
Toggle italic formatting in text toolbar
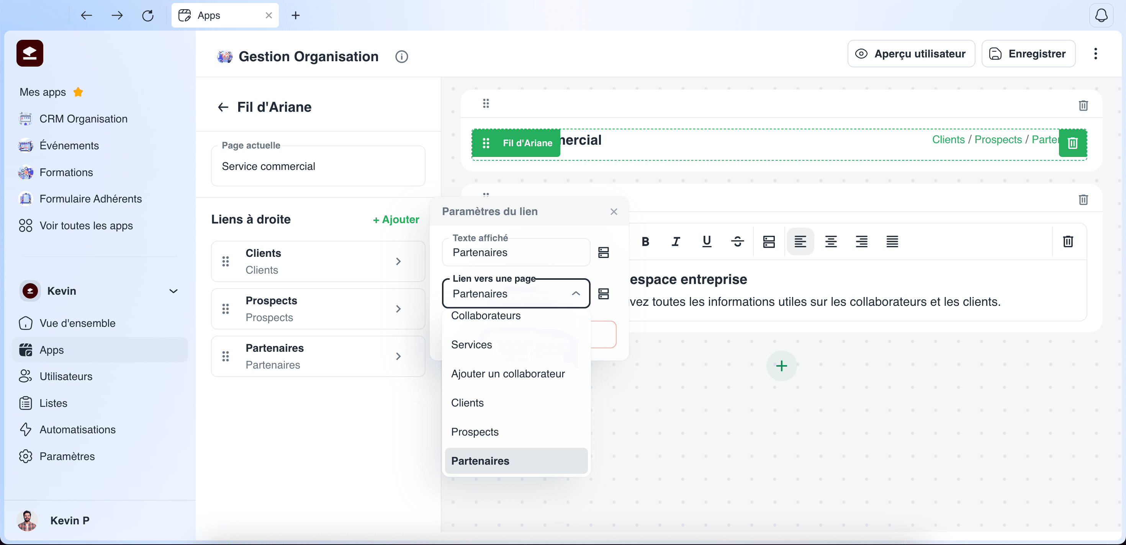[676, 241]
